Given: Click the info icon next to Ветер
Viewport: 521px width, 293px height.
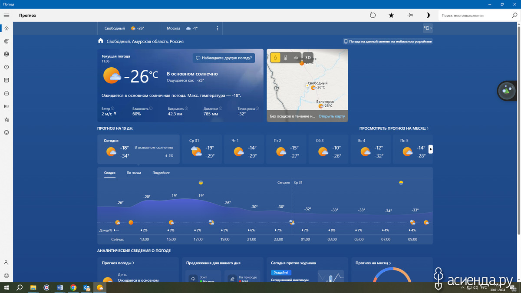Looking at the screenshot, I should pyautogui.click(x=112, y=109).
